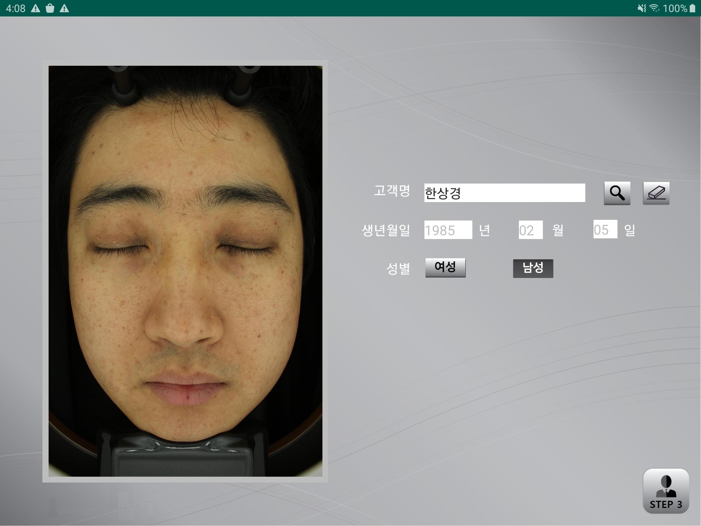Tap the muted sound status icon

click(x=642, y=8)
